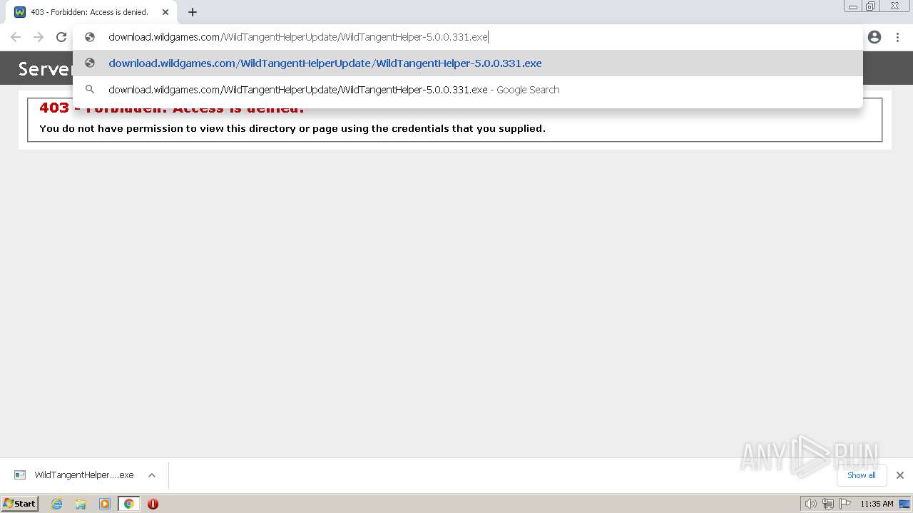
Task: Open a new tab with plus button
Action: (x=193, y=12)
